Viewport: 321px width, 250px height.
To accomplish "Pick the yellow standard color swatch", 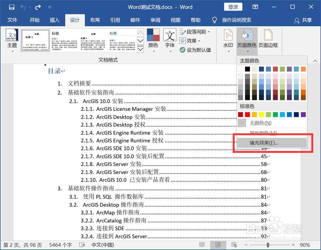I will (x=261, y=115).
